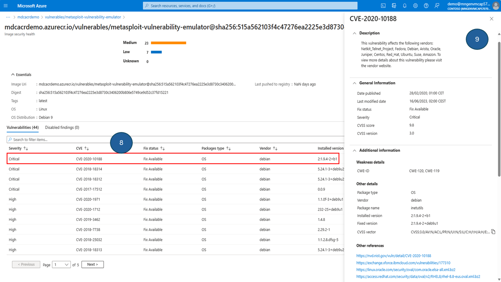Click the Package name value inetutils
The height and width of the screenshot is (282, 501).
pos(417,208)
